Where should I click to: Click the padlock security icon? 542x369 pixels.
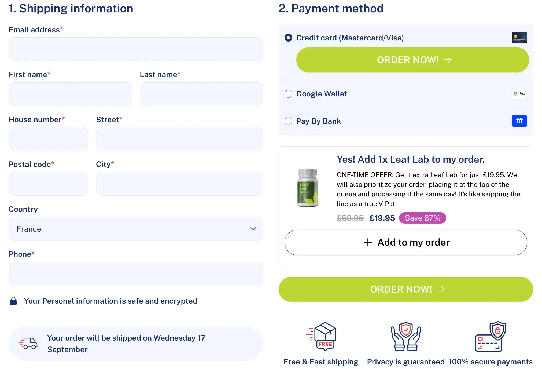tap(13, 301)
